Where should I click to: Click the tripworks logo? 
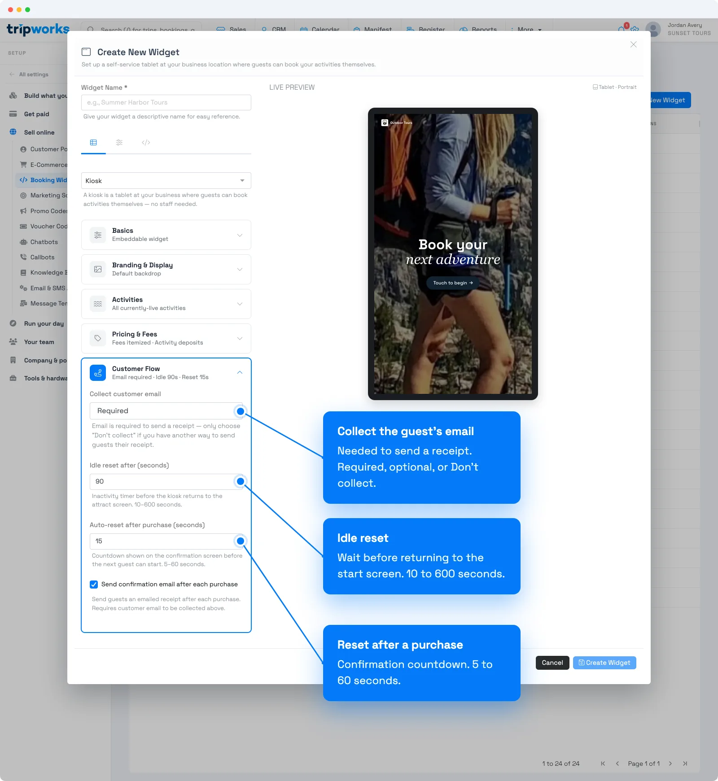click(38, 30)
